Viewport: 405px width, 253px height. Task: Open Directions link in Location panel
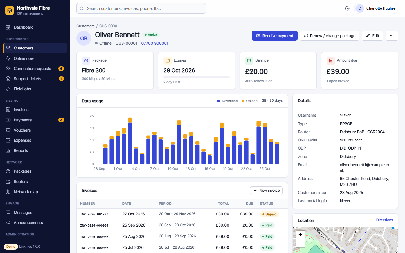pos(384,220)
